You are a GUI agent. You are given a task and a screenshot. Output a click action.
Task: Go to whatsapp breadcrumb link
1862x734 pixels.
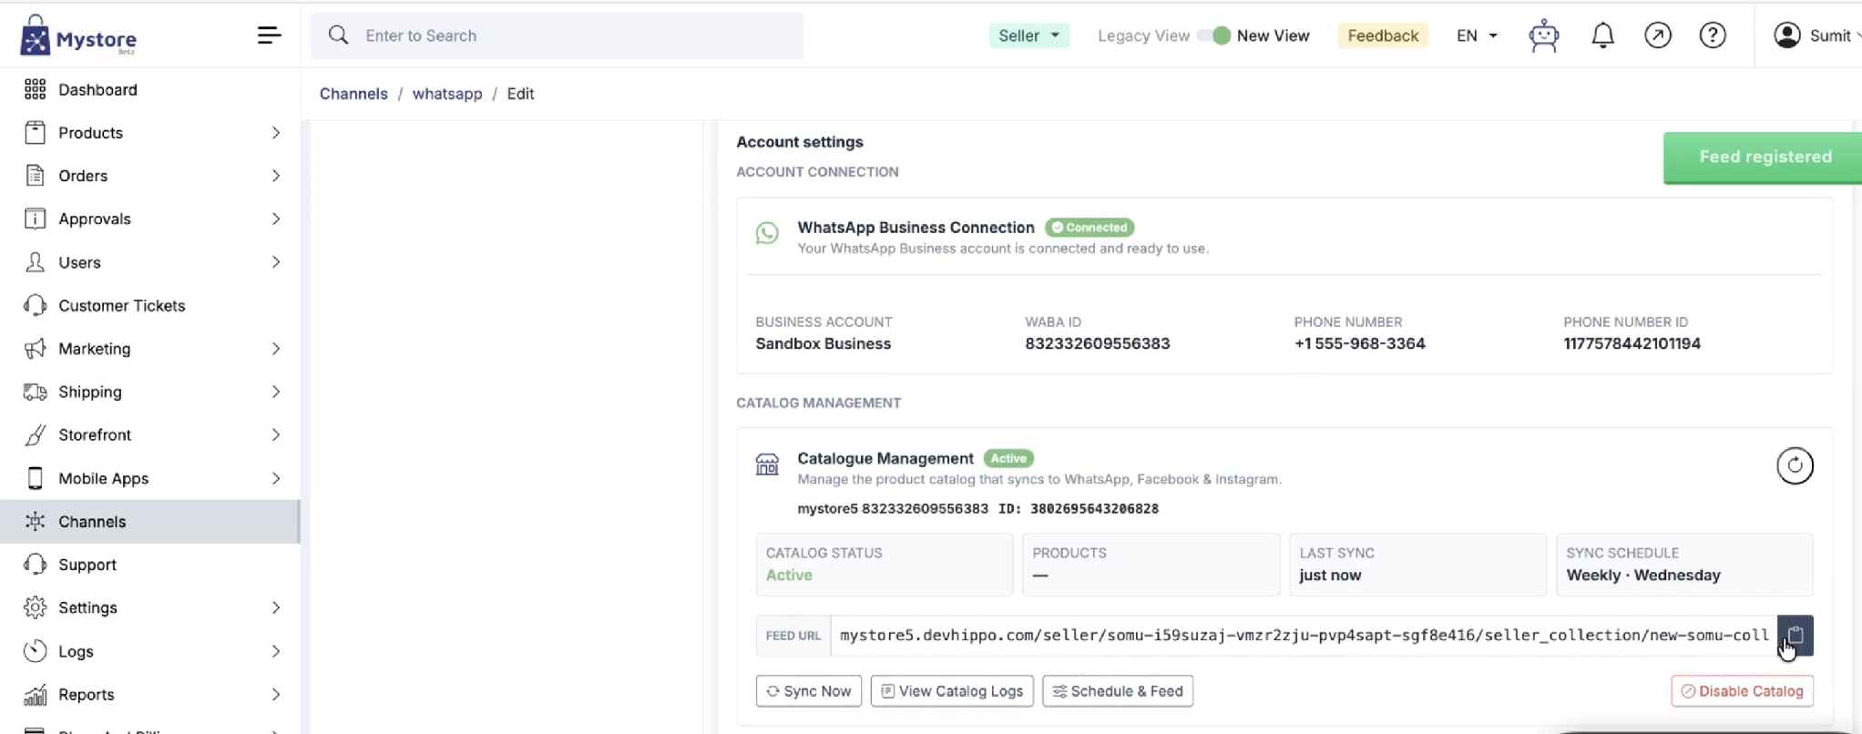pyautogui.click(x=447, y=94)
